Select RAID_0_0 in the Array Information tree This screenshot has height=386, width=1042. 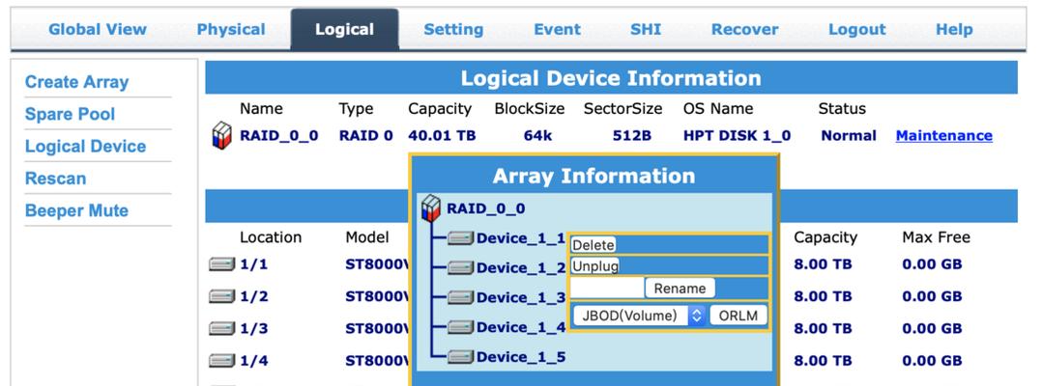click(486, 208)
